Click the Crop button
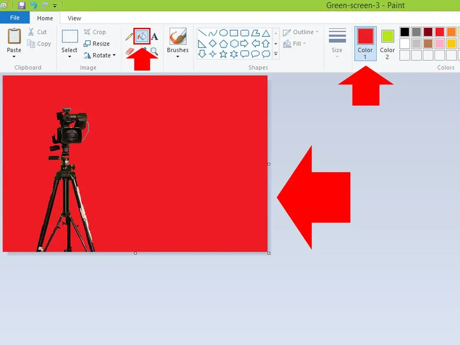The image size is (460, 345). pos(95,32)
